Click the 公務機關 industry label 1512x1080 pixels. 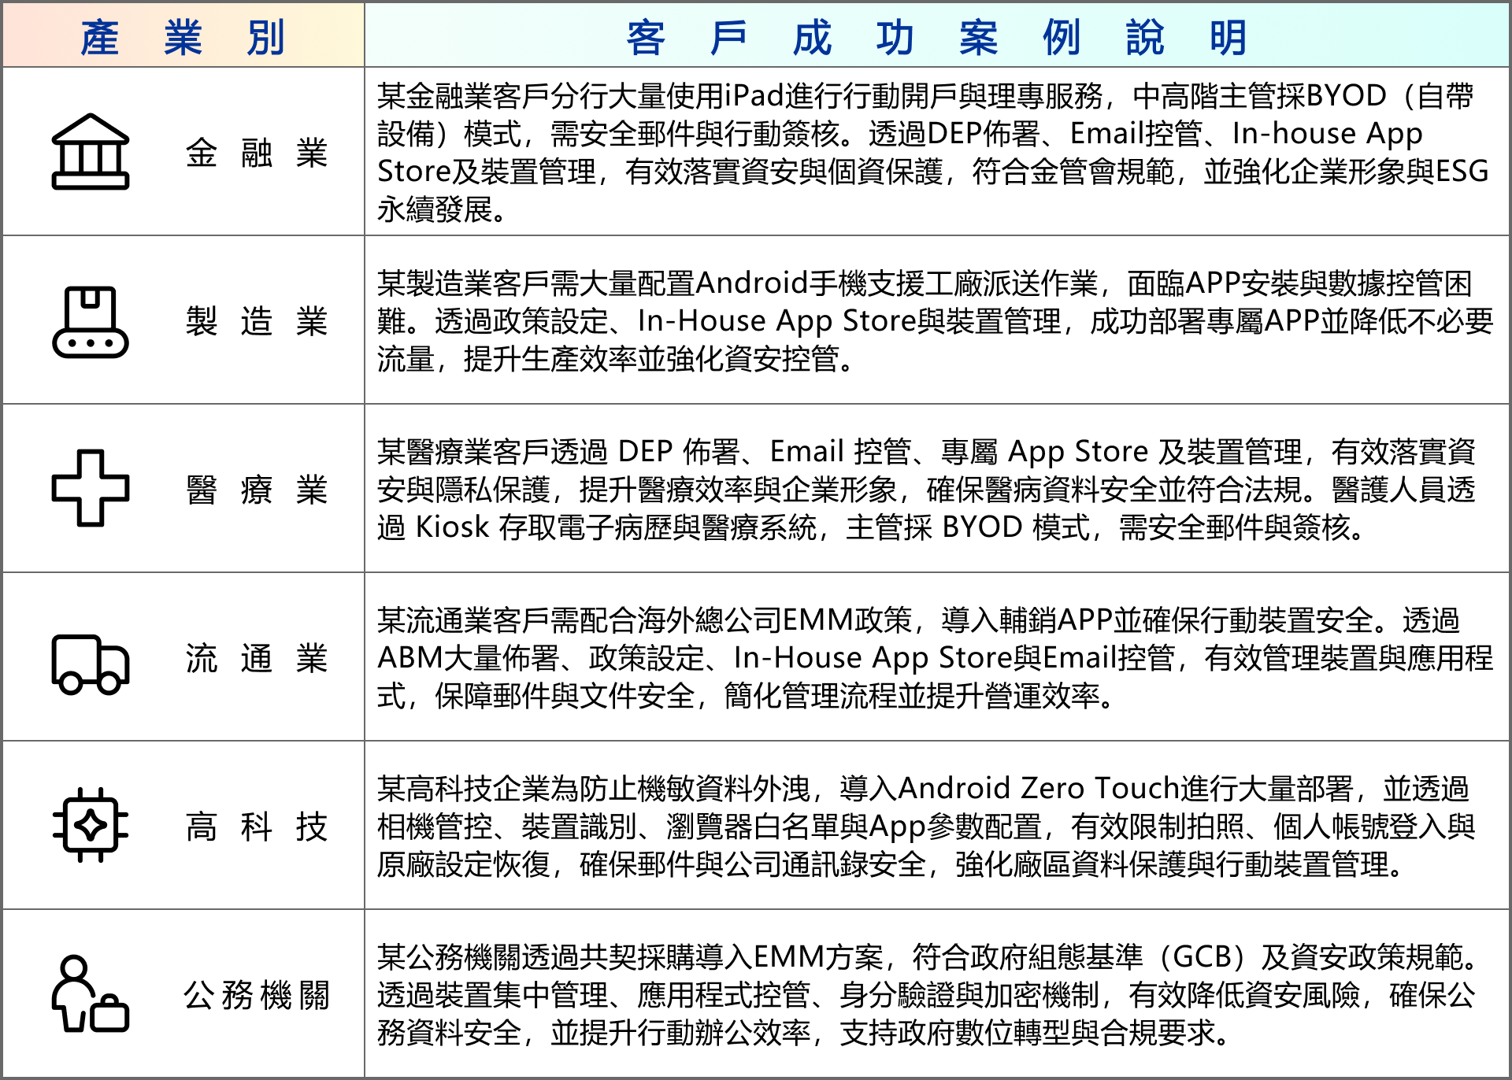coord(256,995)
